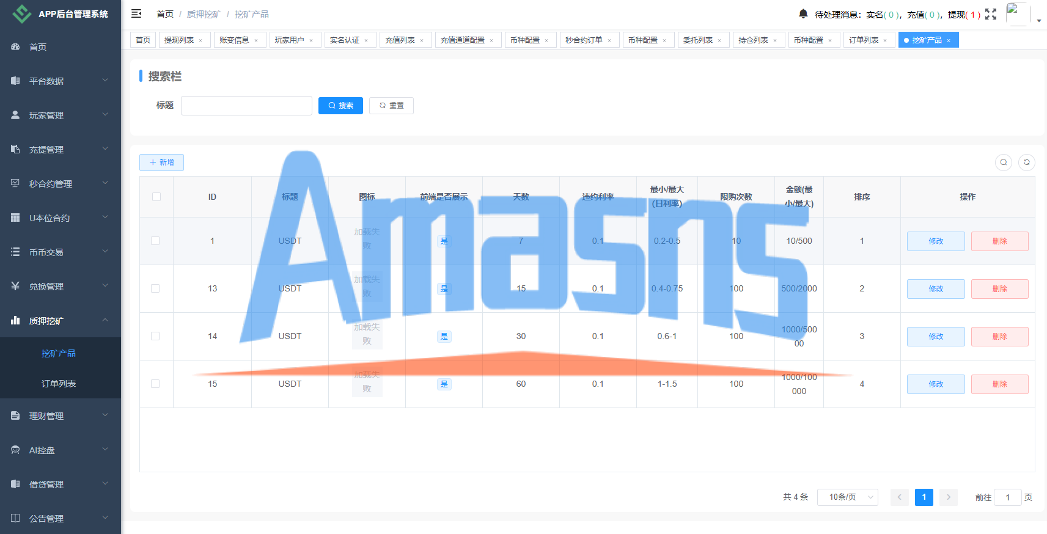Expand 玩家管理 sidebar menu
This screenshot has height=534, width=1047.
(x=61, y=115)
